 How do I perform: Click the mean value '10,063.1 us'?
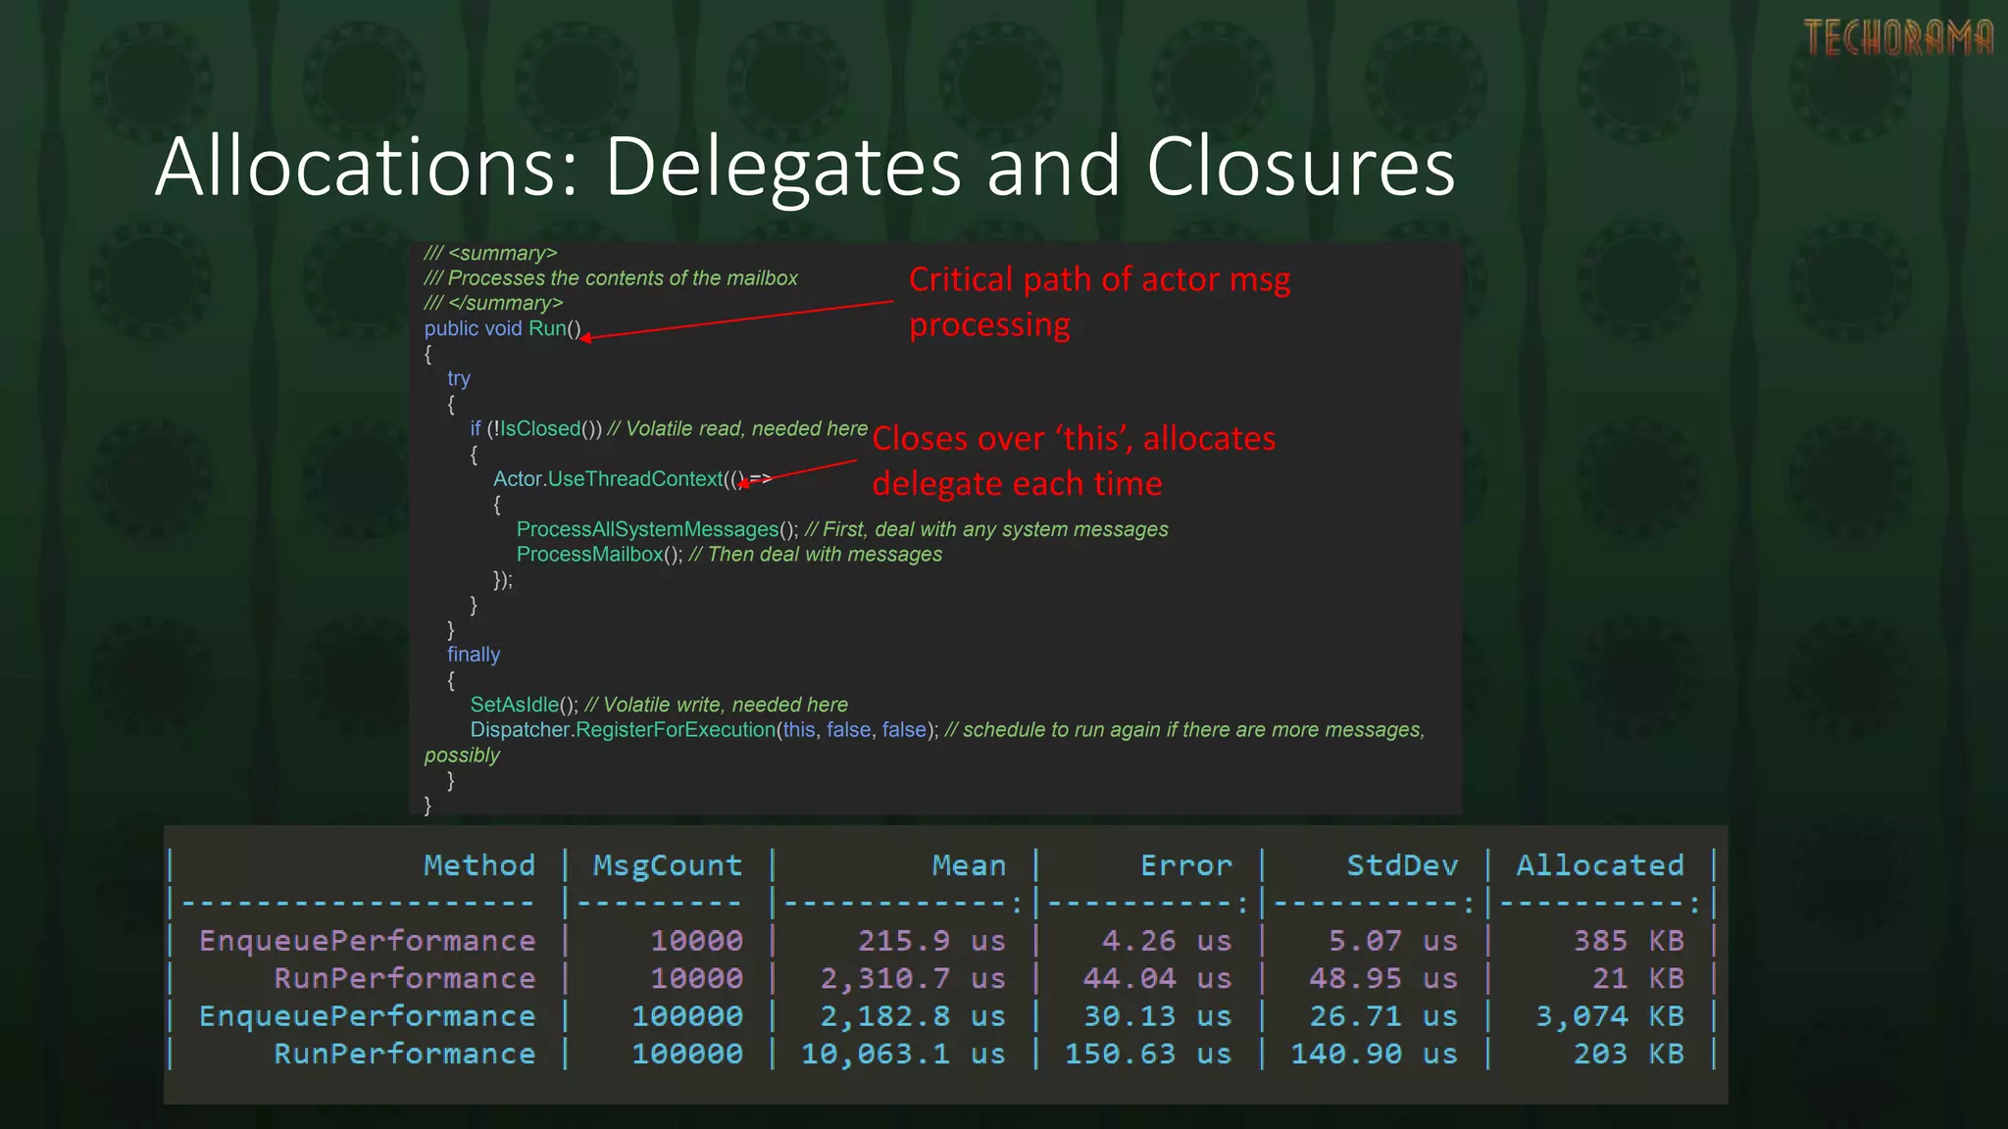pos(904,1055)
